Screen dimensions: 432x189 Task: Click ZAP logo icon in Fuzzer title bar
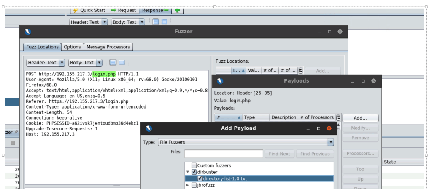[28, 32]
